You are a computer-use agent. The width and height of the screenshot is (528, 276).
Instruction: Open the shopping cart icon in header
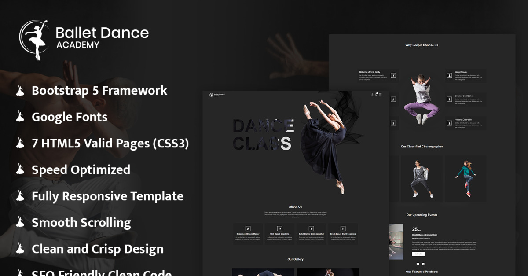pyautogui.click(x=376, y=94)
